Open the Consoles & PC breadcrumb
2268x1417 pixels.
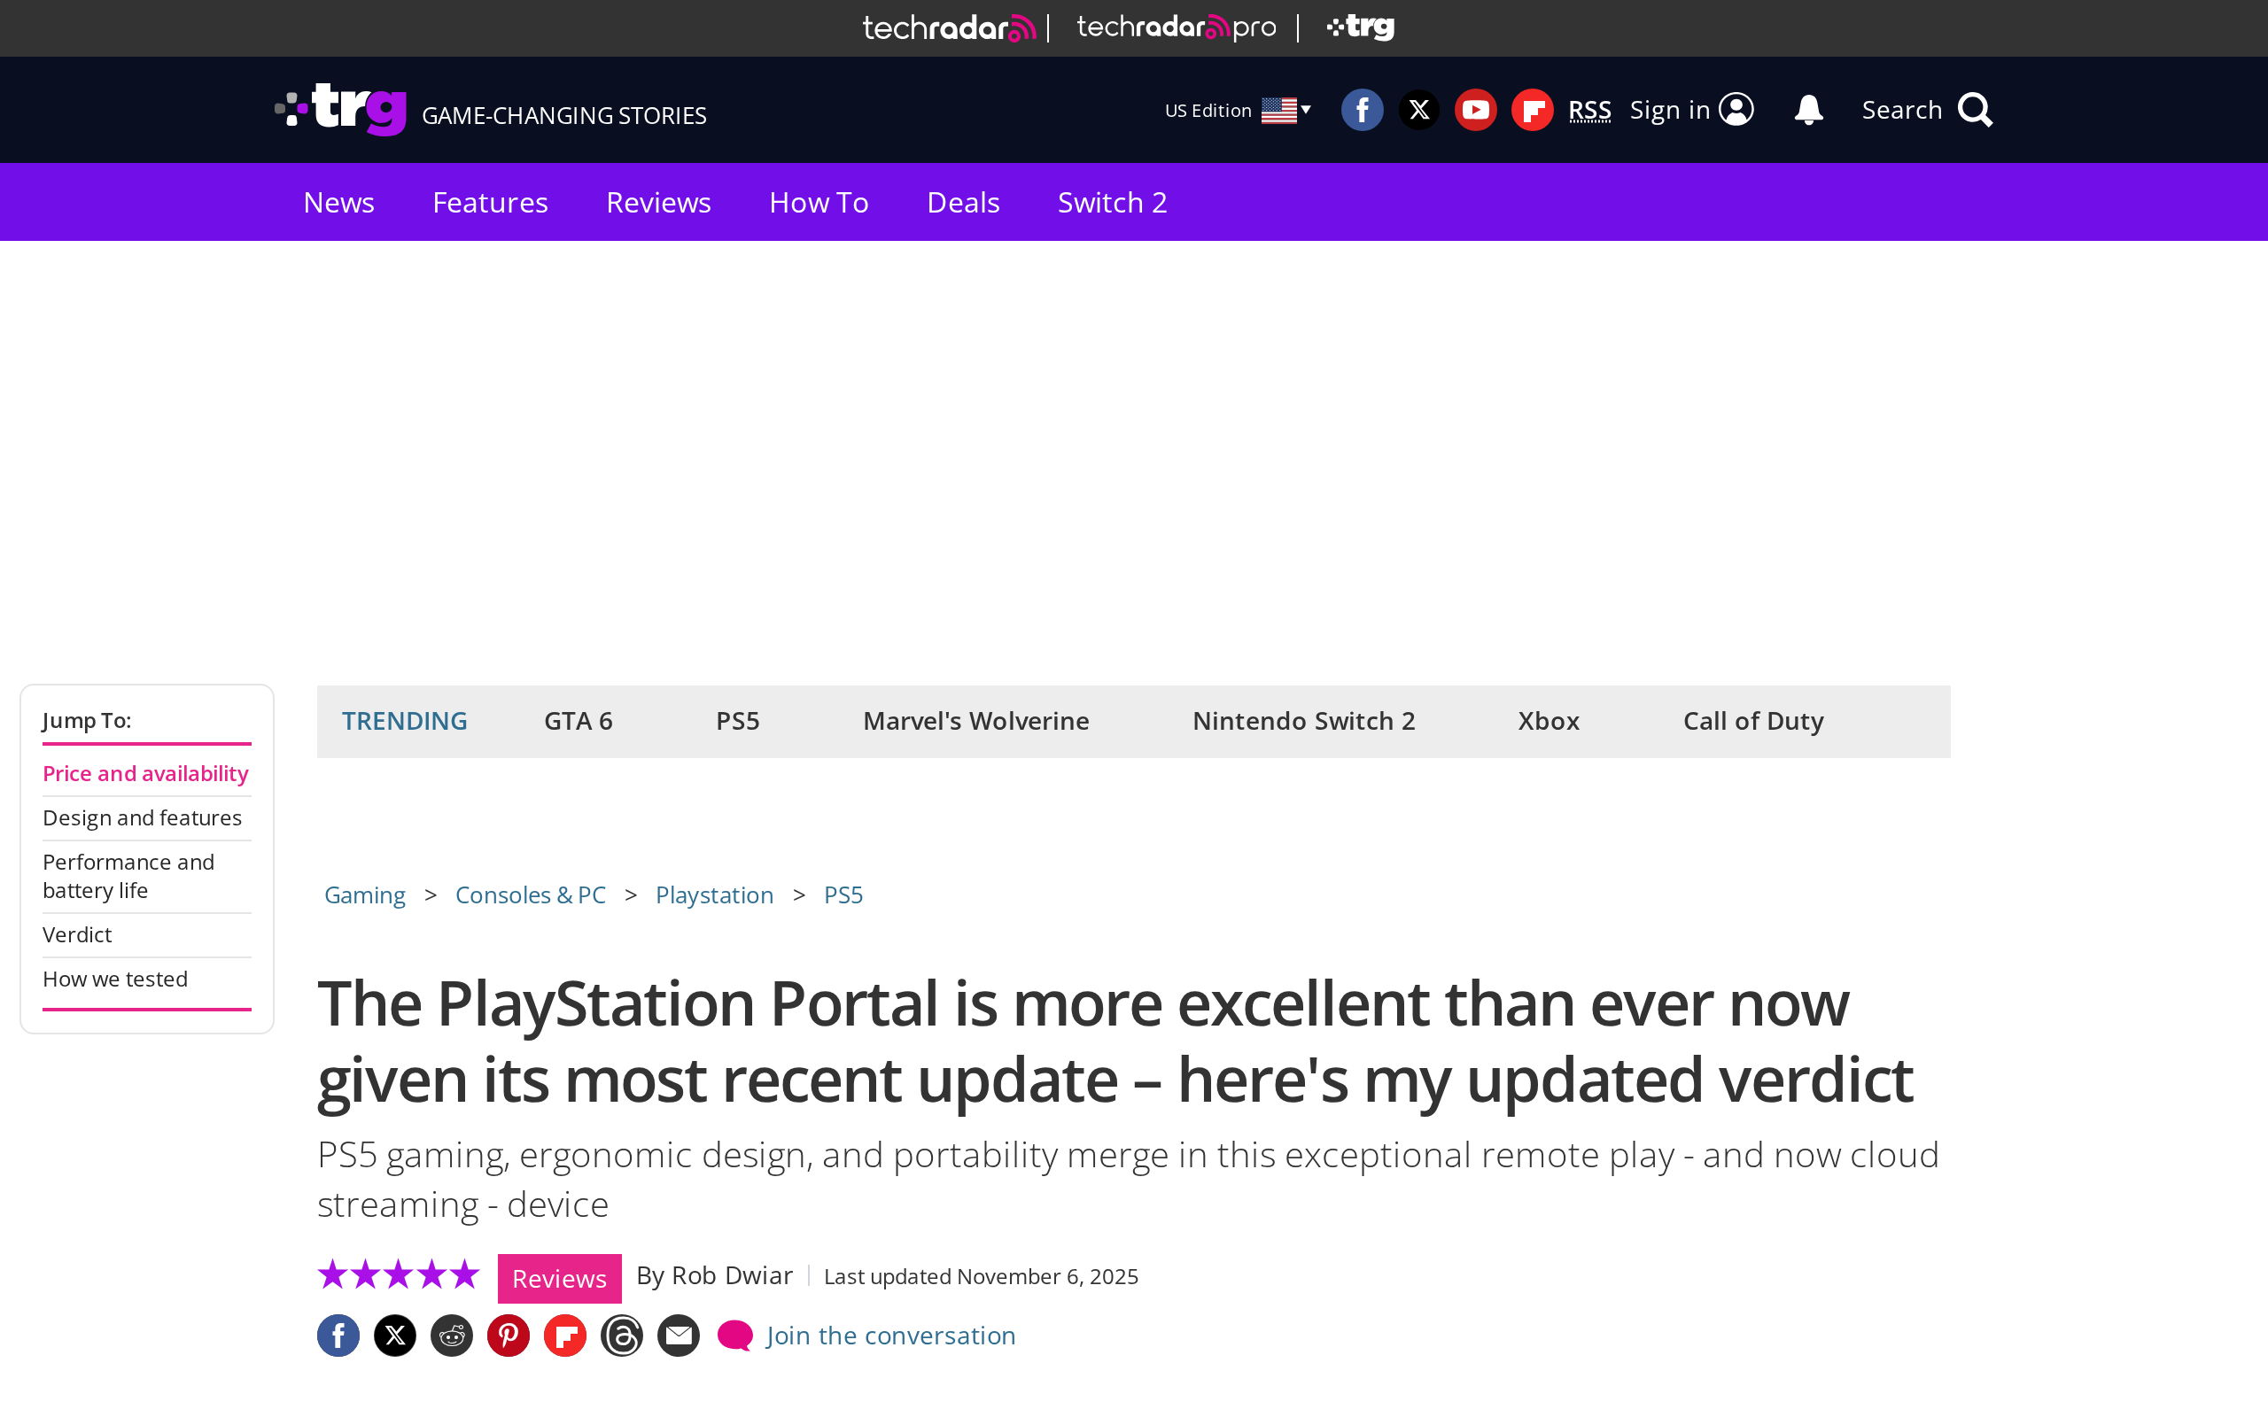tap(531, 895)
